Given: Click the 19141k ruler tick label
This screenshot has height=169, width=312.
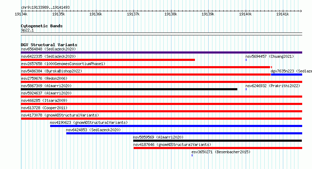Looking at the screenshot, I should (x=283, y=14).
